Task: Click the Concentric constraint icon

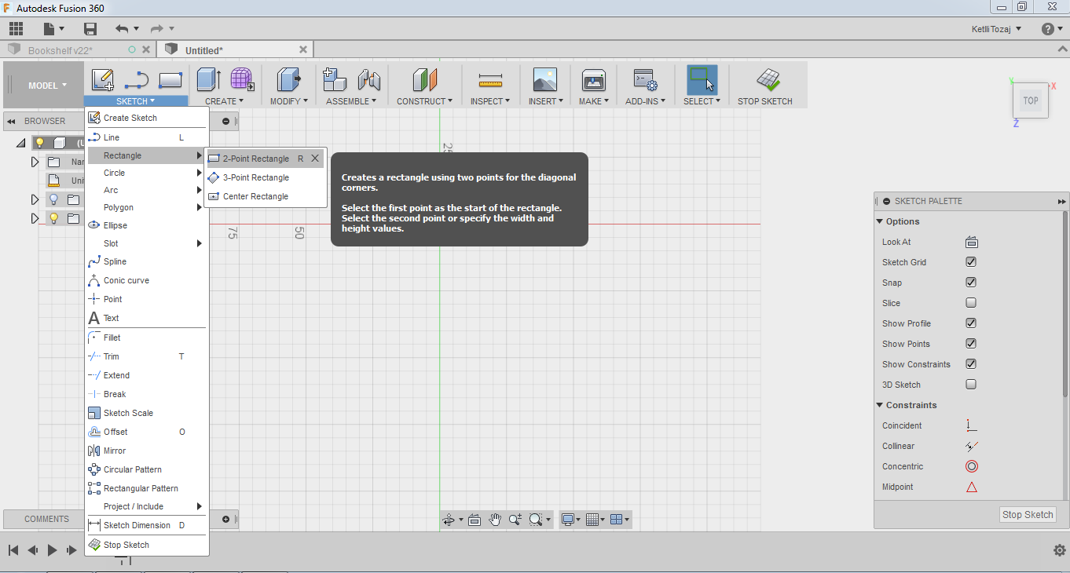Action: point(971,466)
